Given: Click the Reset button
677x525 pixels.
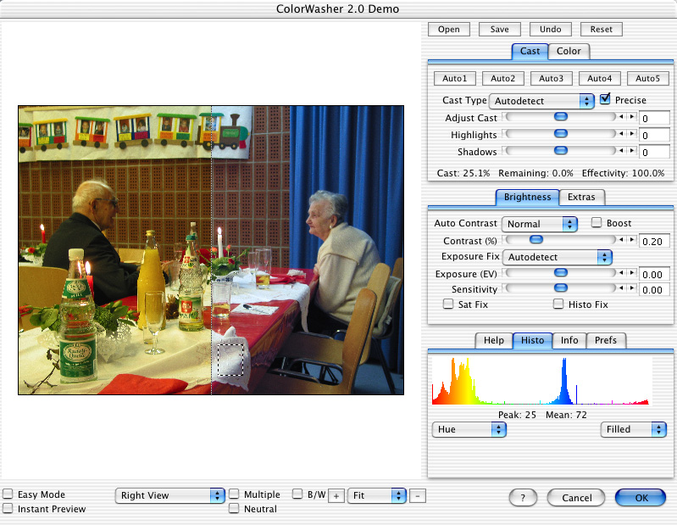Looking at the screenshot, I should coord(601,30).
